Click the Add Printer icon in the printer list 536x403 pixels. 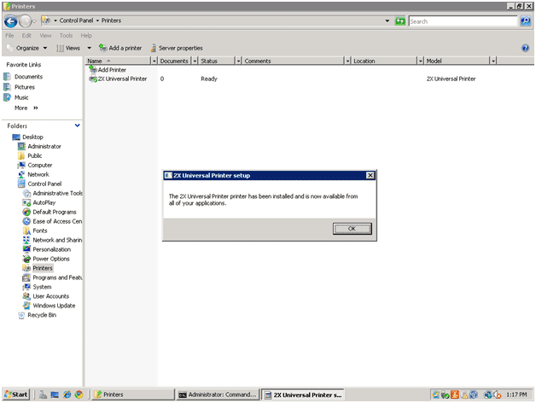point(93,69)
